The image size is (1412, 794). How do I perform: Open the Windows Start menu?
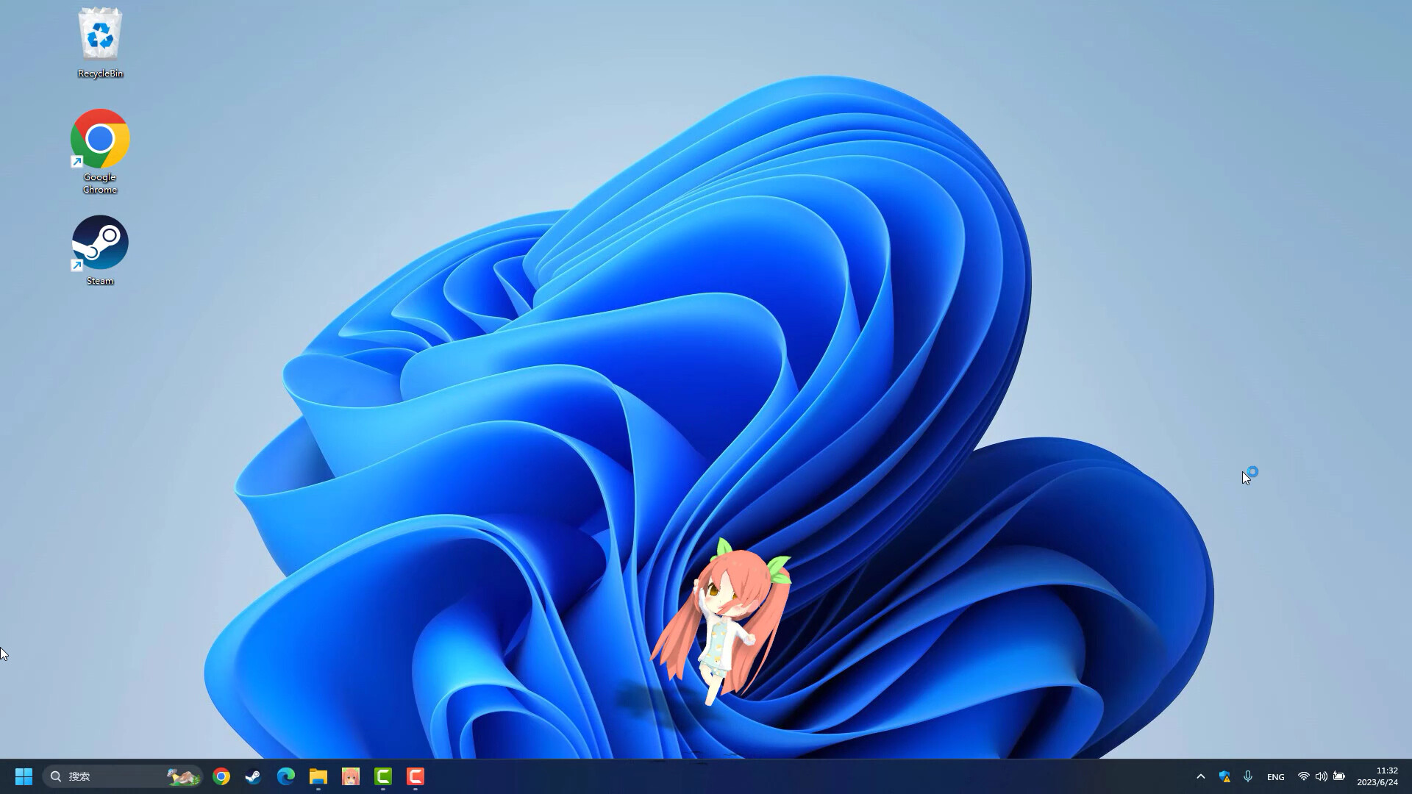tap(24, 776)
